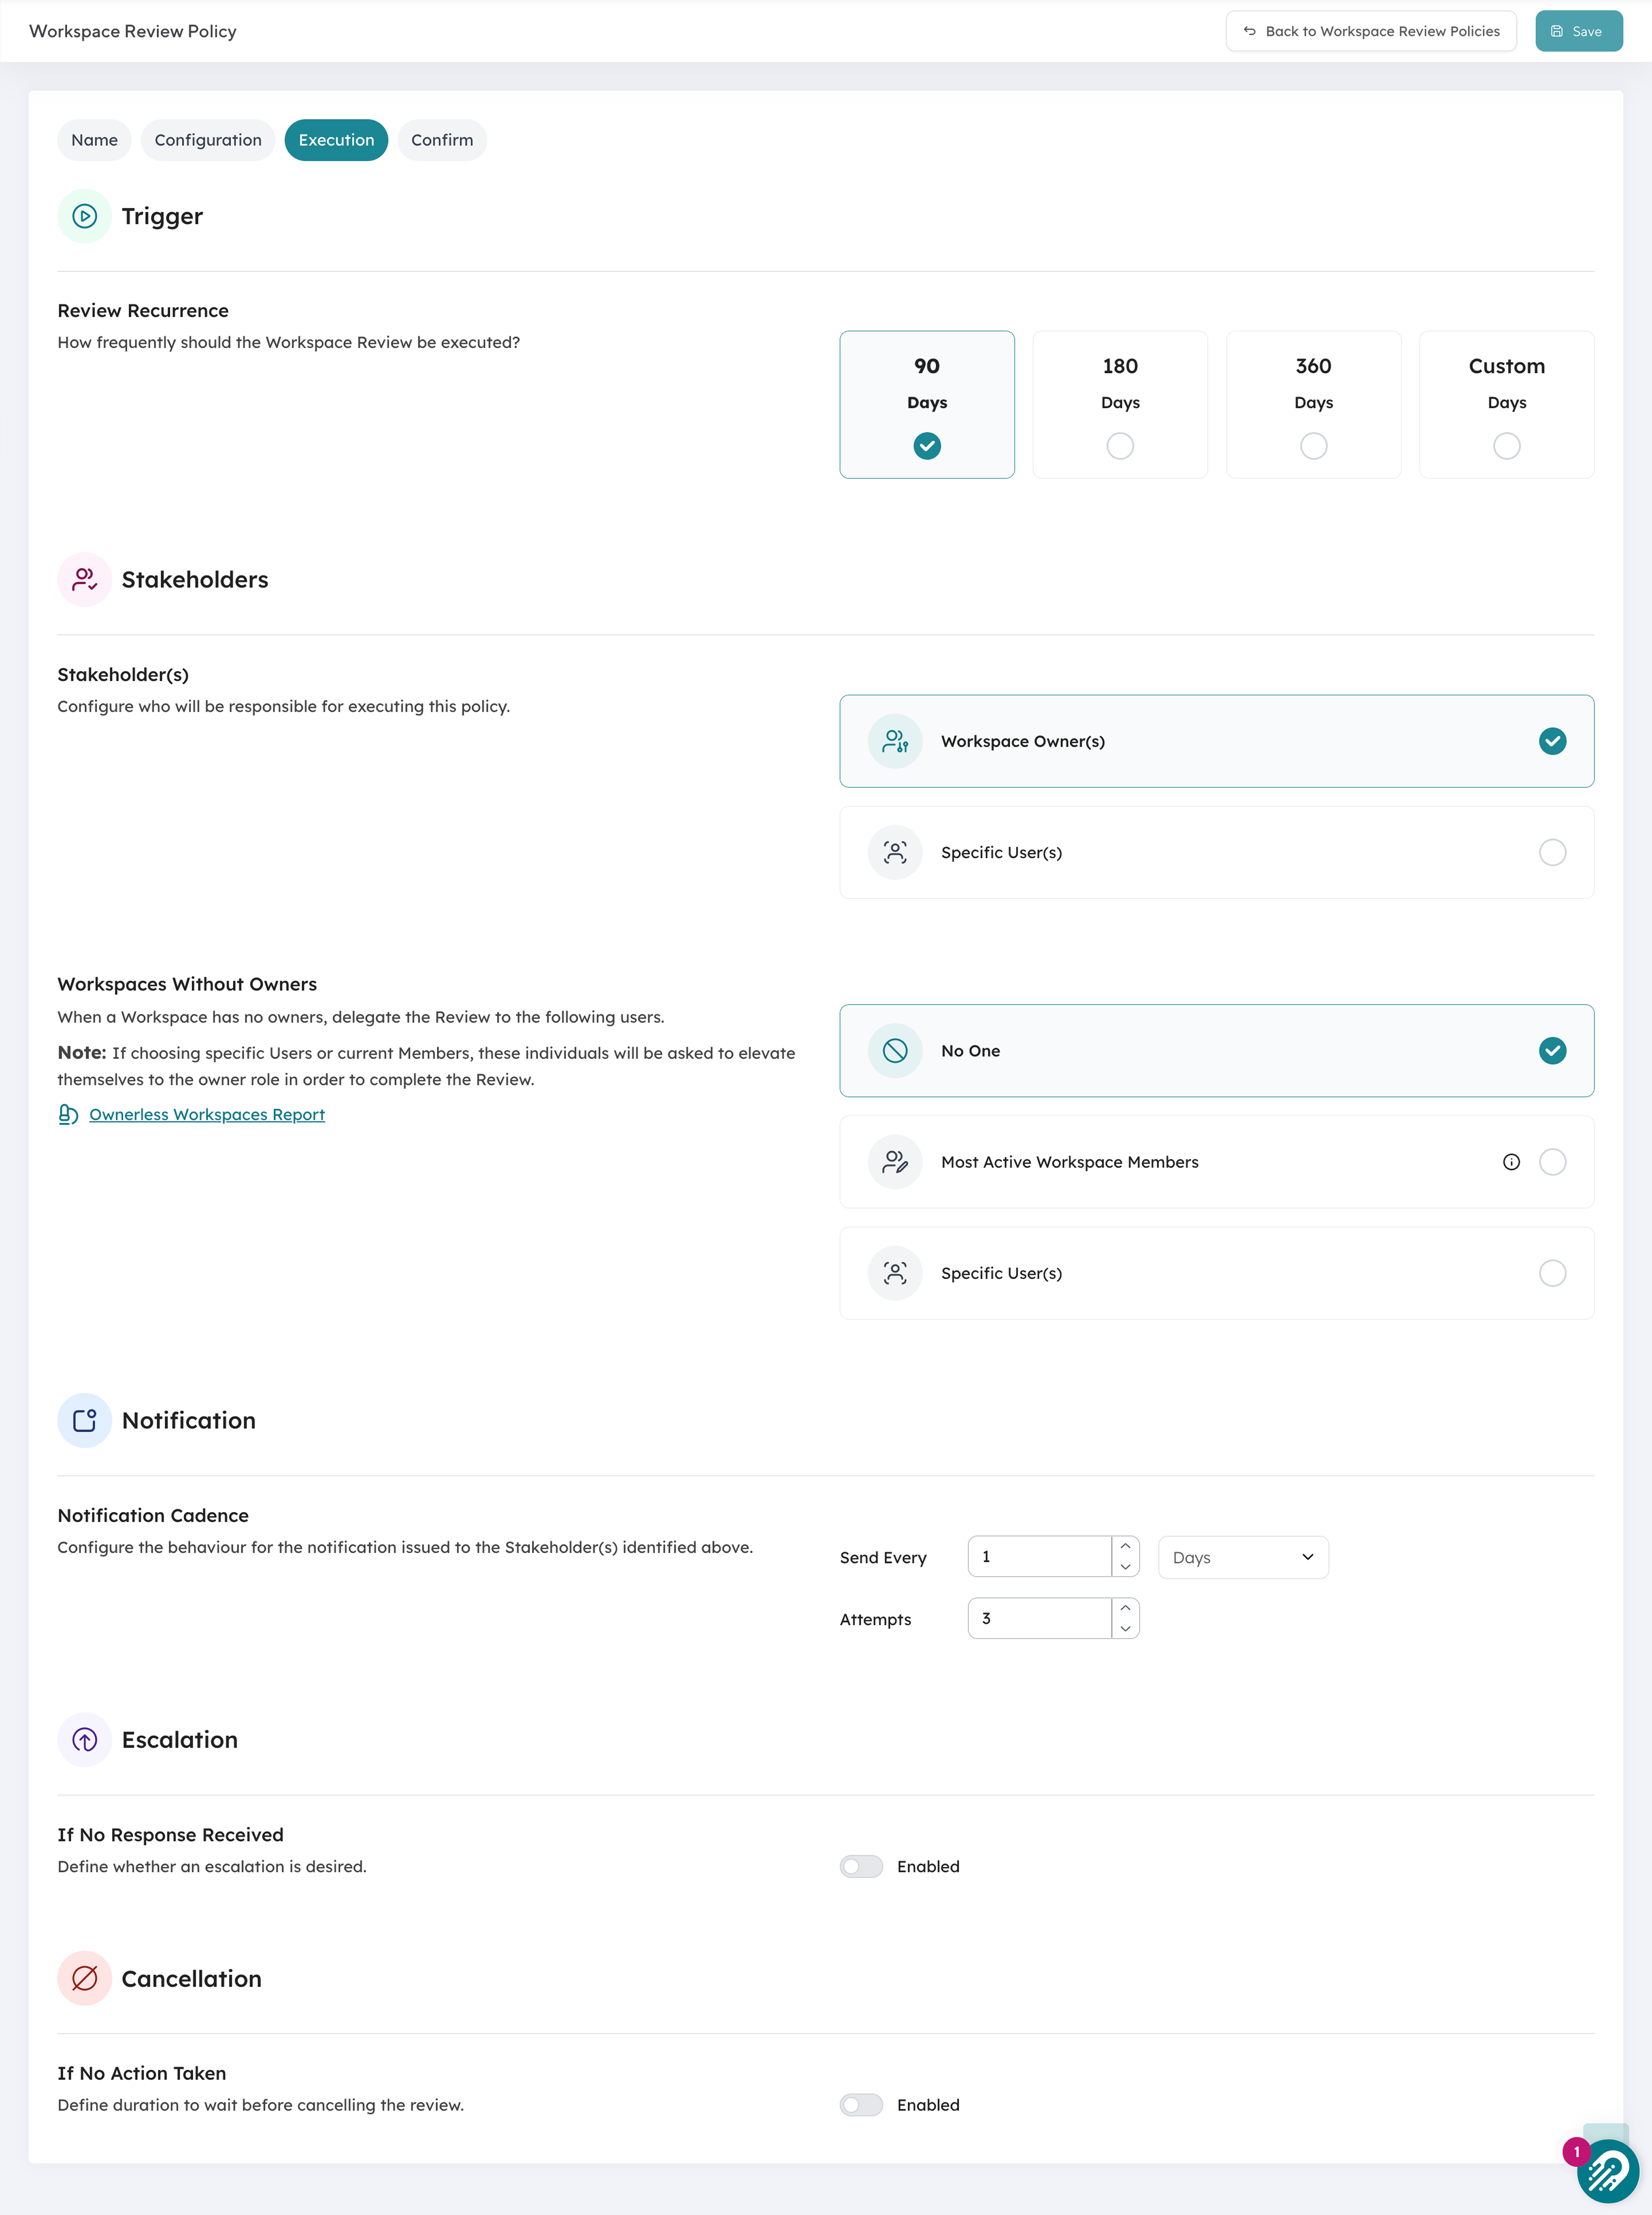Viewport: 1652px width, 2215px height.
Task: Go to the Name step tab
Action: click(x=94, y=140)
